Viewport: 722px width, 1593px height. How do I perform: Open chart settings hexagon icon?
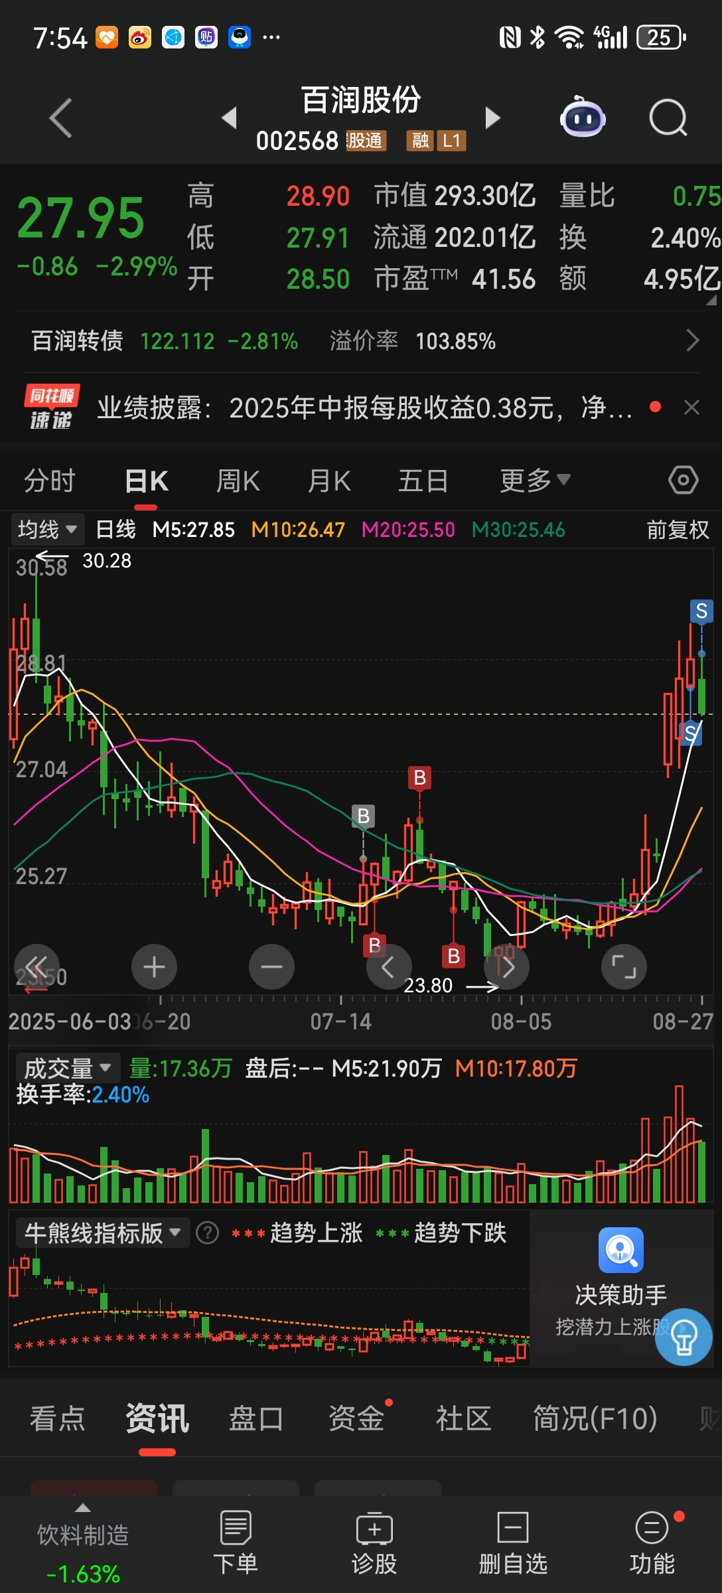pyautogui.click(x=683, y=480)
